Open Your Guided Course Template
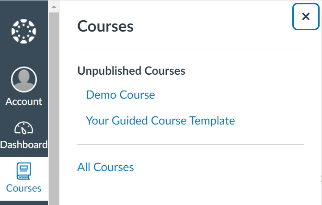 click(x=160, y=121)
